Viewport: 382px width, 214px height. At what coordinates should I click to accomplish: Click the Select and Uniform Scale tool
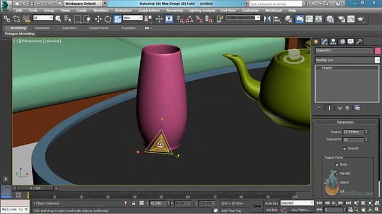118,19
